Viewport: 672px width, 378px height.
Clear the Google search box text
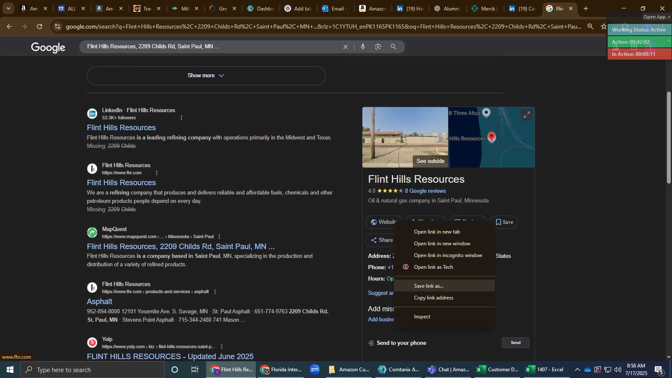click(x=346, y=47)
